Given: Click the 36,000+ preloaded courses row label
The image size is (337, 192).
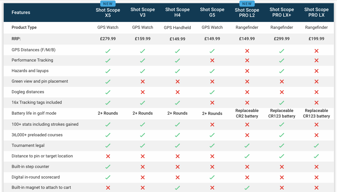Looking at the screenshot, I should [x=37, y=135].
